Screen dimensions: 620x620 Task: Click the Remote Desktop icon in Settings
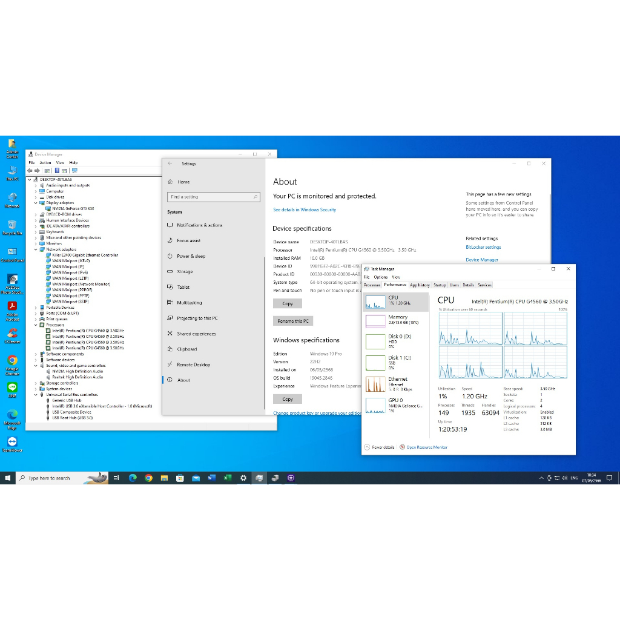(x=170, y=364)
